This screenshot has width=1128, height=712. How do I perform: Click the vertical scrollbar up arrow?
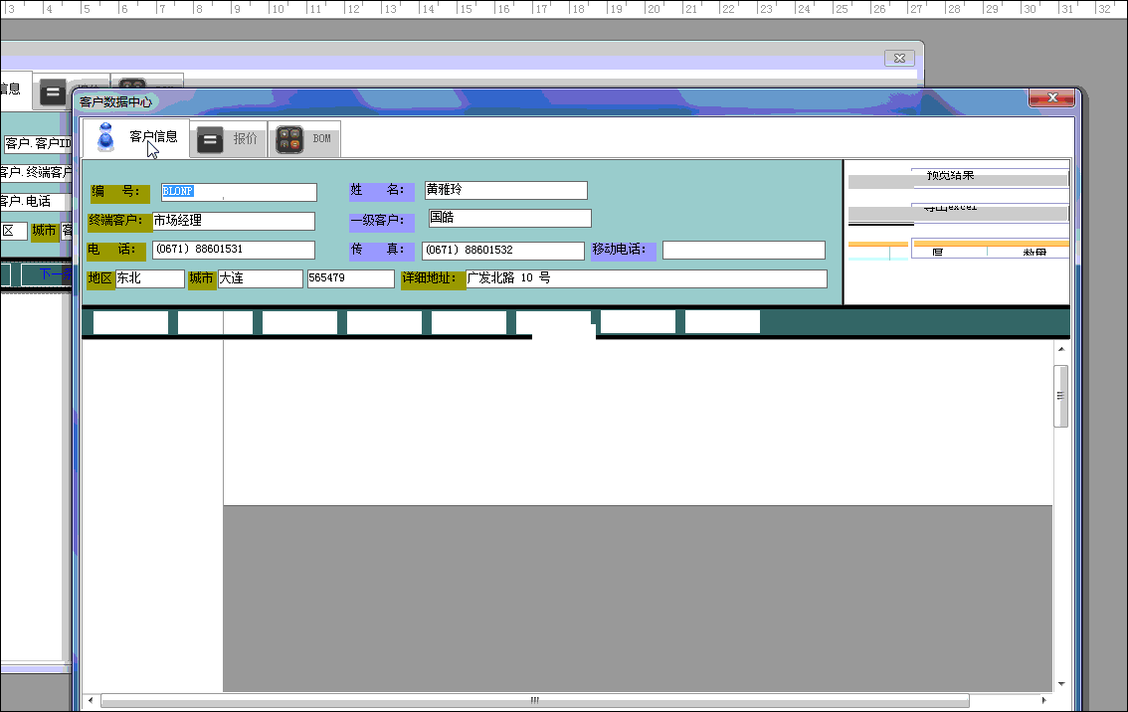[1061, 349]
